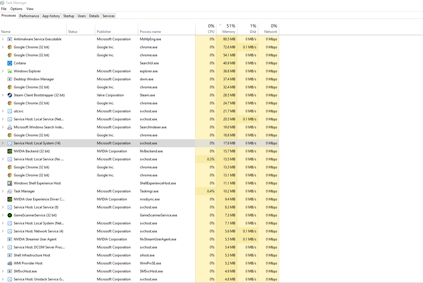Expand Service Host: Local System (14)
The image size is (423, 283).
pos(3,143)
